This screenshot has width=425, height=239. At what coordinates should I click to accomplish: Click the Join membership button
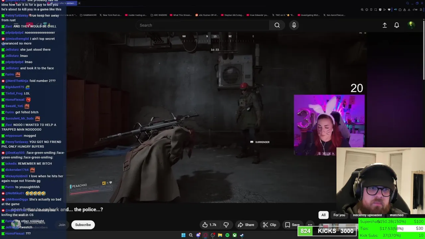[62, 225]
